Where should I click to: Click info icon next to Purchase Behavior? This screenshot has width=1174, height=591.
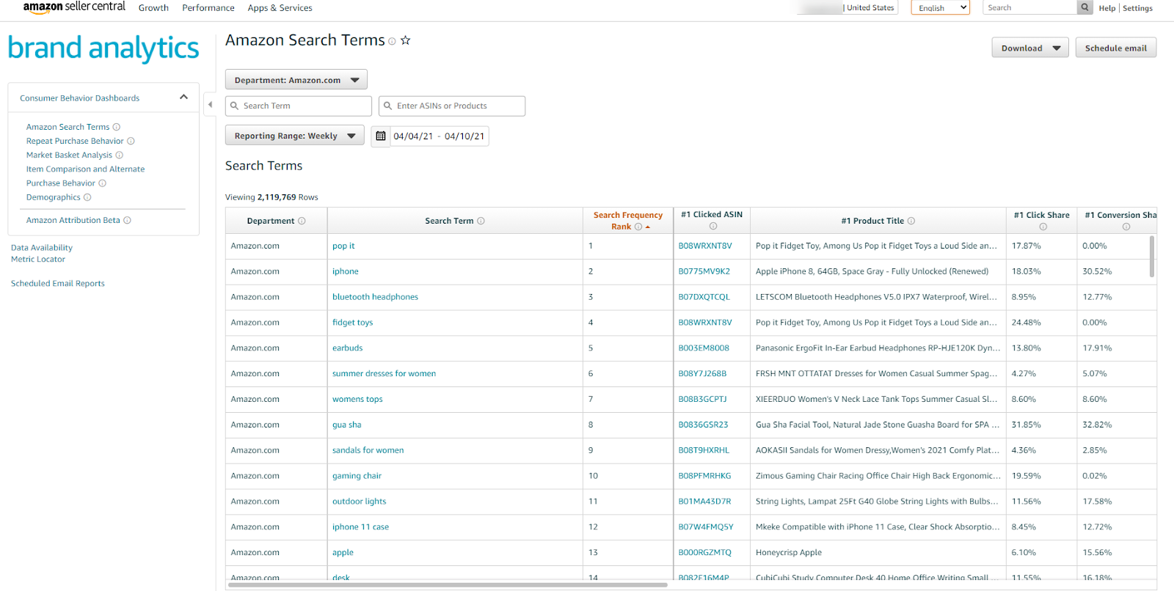pos(102,183)
